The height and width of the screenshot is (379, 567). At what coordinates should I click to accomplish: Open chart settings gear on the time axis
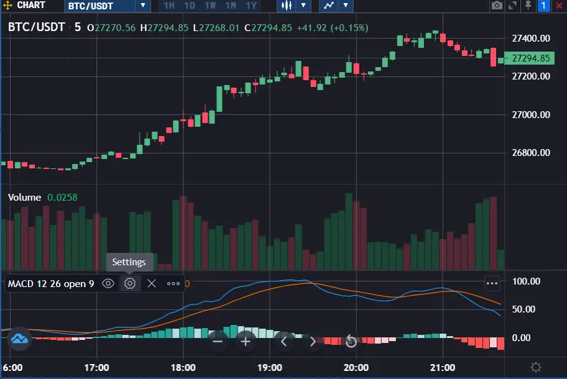pyautogui.click(x=535, y=367)
